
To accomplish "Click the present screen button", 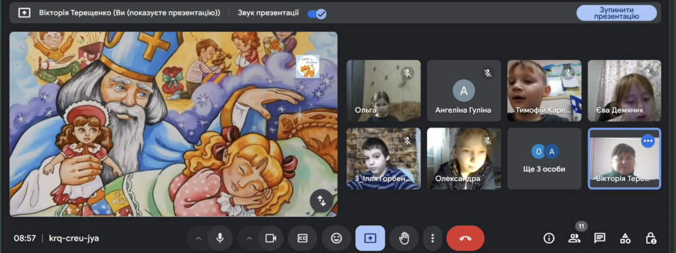I will tap(370, 238).
